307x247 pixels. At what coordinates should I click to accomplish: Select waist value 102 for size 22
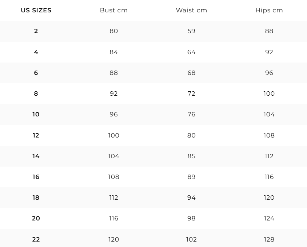click(x=191, y=239)
